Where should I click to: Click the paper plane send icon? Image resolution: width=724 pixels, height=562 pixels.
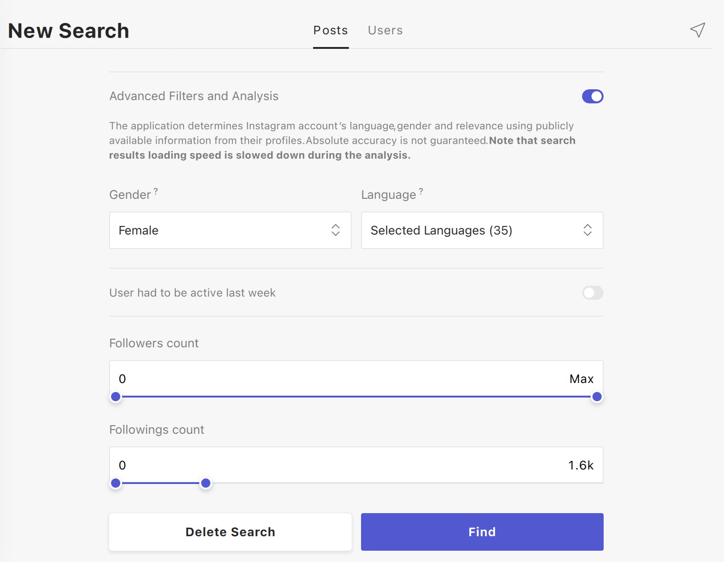(697, 30)
